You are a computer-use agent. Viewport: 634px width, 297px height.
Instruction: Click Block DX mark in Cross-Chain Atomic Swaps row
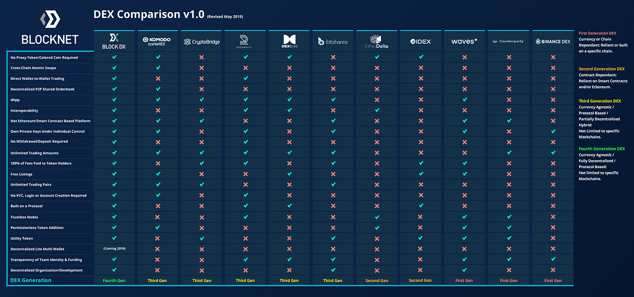point(114,68)
